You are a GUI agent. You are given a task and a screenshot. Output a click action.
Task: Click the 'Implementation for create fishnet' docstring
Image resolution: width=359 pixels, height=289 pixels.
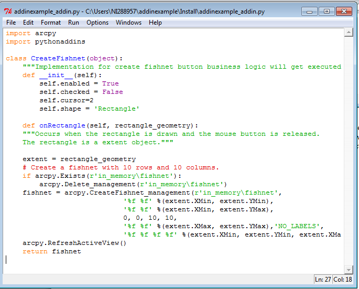(182, 67)
